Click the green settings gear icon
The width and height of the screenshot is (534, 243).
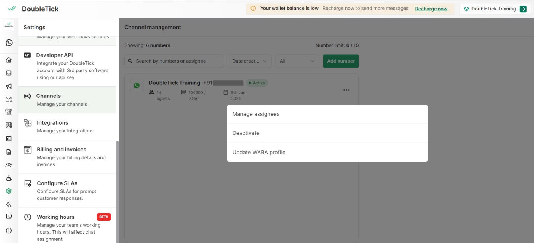(9, 191)
